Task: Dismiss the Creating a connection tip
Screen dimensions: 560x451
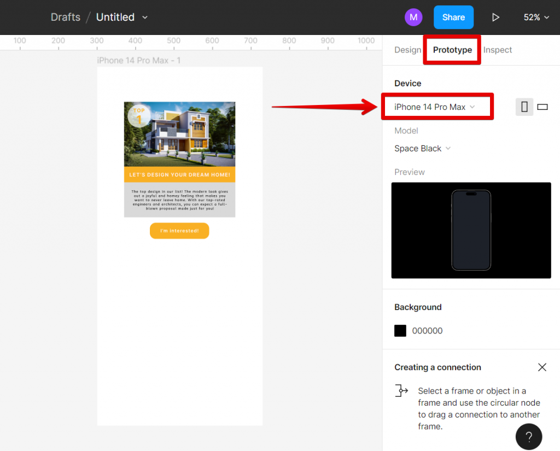Action: click(542, 367)
